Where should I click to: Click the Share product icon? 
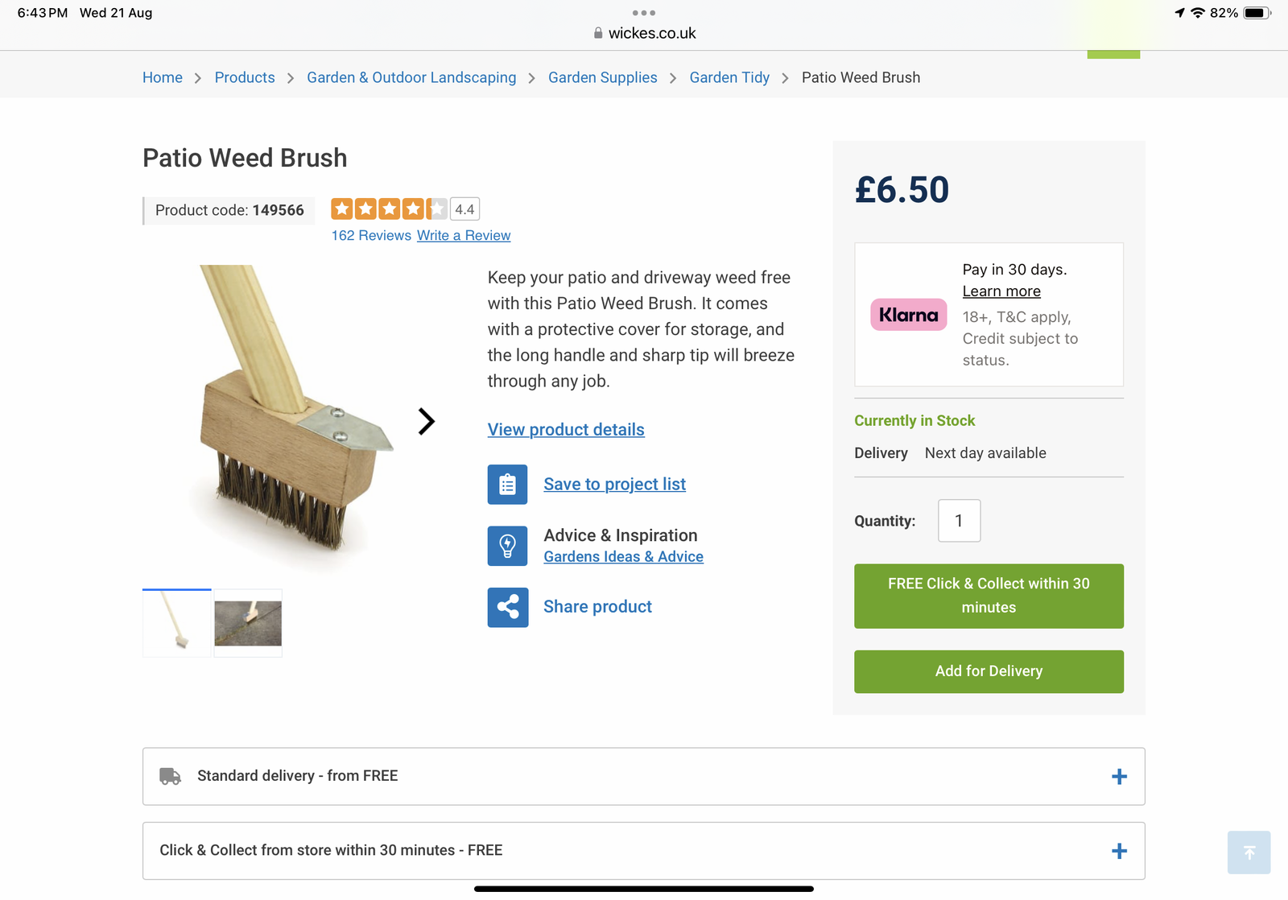507,607
